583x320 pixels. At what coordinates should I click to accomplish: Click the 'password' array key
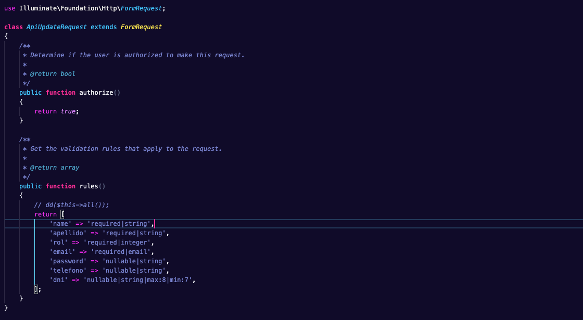(68, 261)
